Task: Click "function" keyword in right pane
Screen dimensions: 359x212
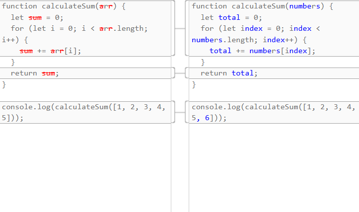Action: click(x=209, y=6)
